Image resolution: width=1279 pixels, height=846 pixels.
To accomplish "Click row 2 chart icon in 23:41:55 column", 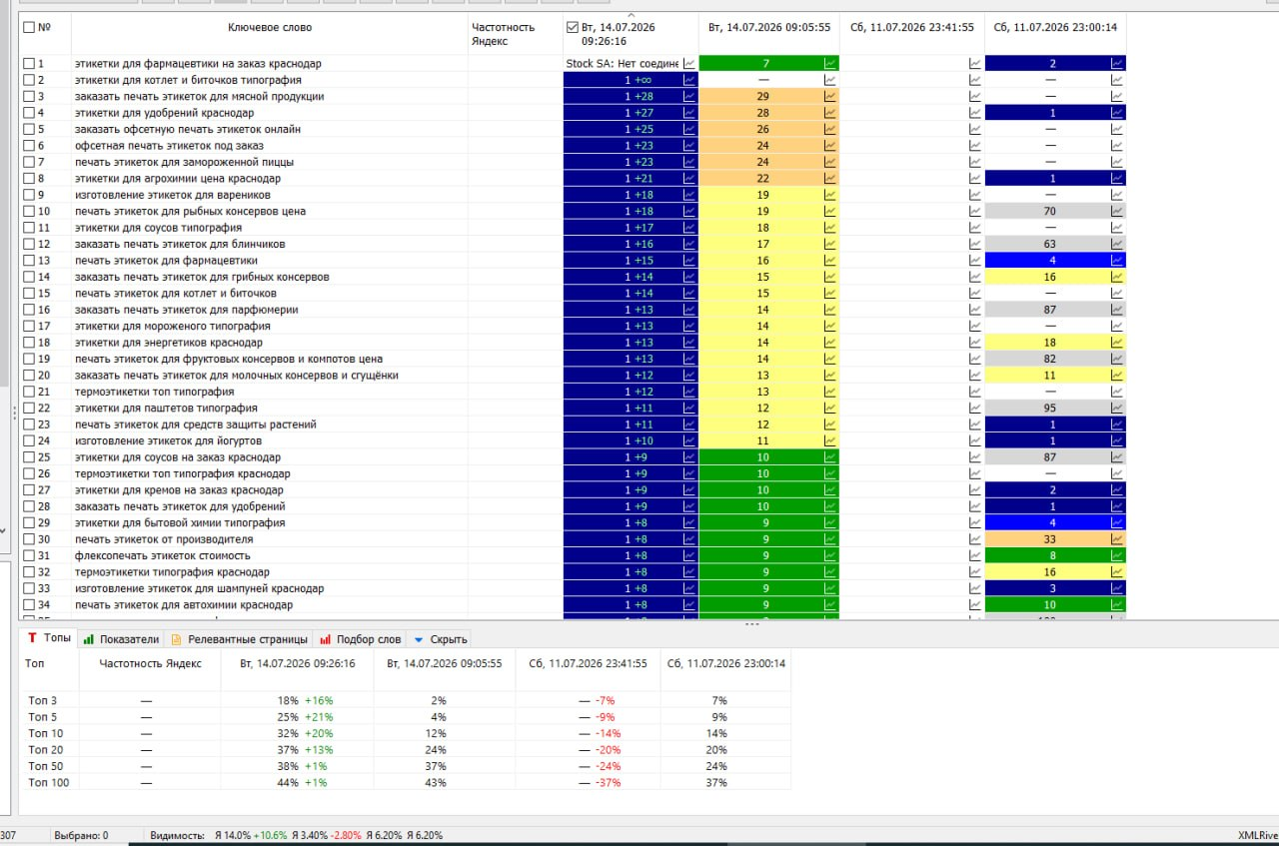I will click(x=975, y=80).
